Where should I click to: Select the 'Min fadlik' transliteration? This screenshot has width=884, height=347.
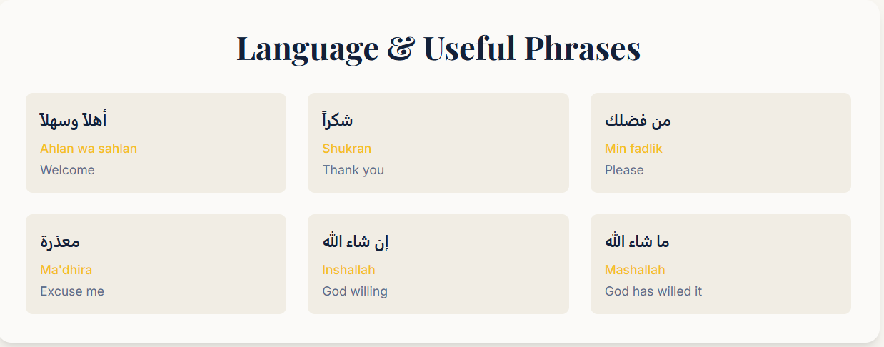coord(633,149)
